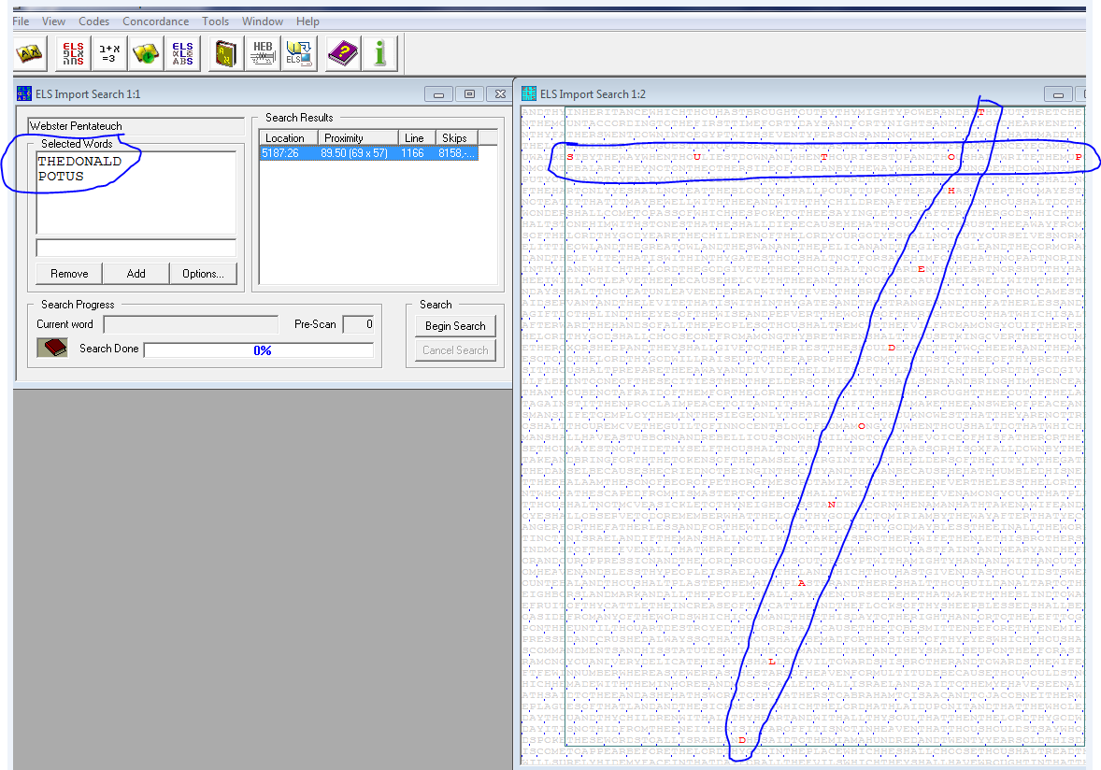The image size is (1101, 770).
Task: Open the olive dictionary book icon
Action: coord(225,53)
